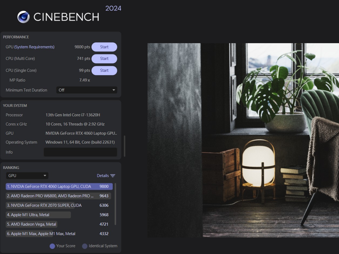Click the 9643 ranking score value
The height and width of the screenshot is (254, 339).
coord(104,196)
